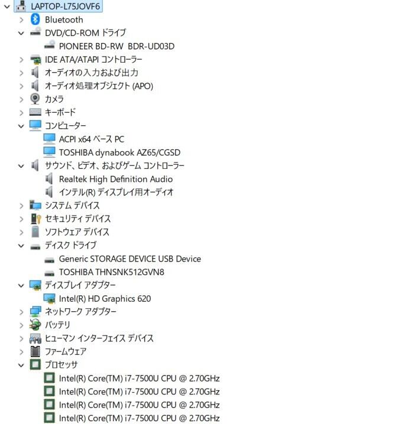This screenshot has width=414, height=424.
Task: Expand the IDE ATA/ATAPI コントローラー category
Action: (21, 60)
